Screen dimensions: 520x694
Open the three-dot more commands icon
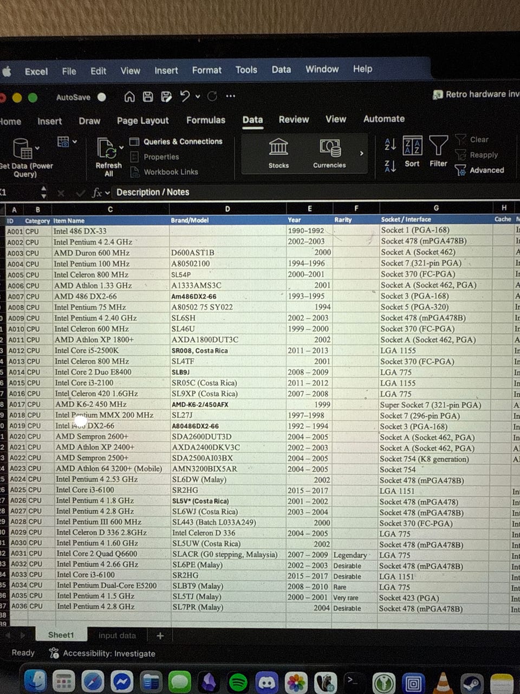[231, 96]
